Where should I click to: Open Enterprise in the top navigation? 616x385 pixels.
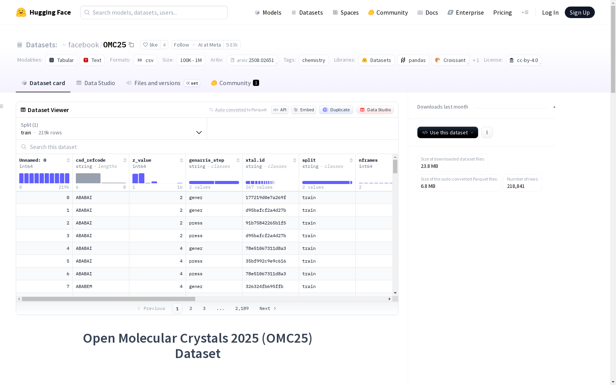pyautogui.click(x=466, y=12)
